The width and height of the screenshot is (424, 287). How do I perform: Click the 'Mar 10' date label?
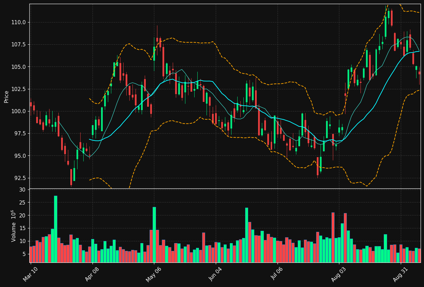tap(31, 274)
